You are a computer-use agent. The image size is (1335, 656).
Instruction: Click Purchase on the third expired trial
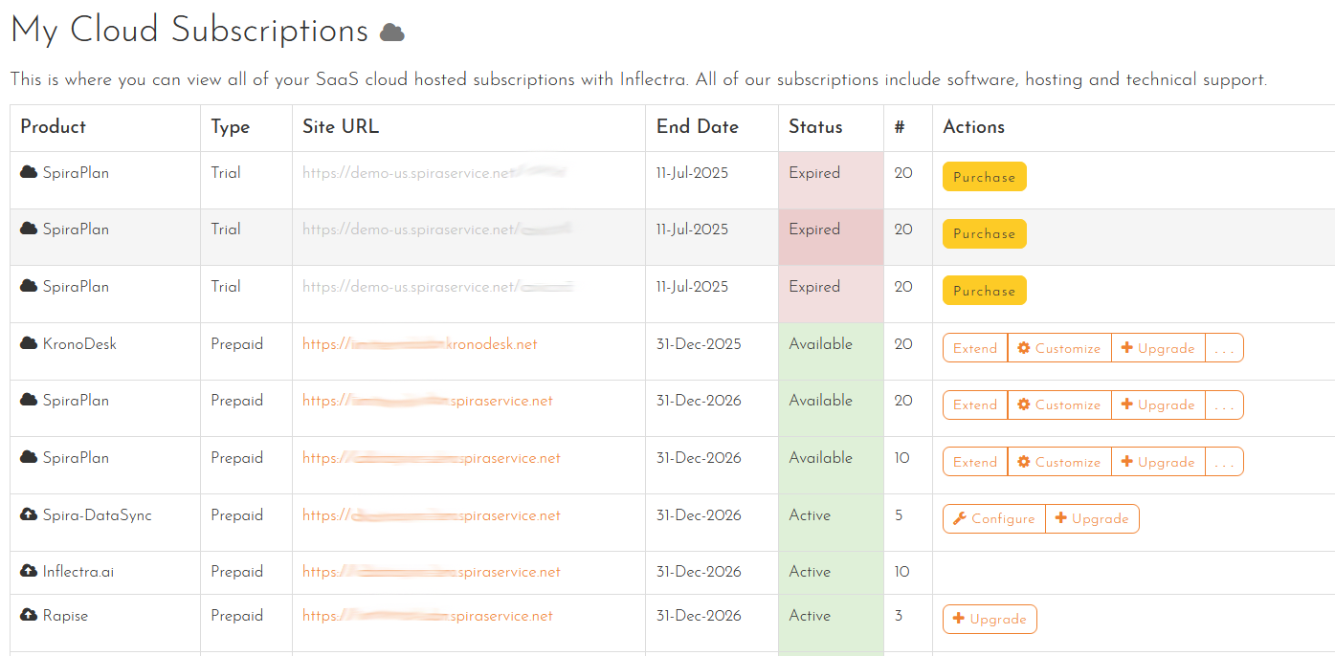(984, 290)
